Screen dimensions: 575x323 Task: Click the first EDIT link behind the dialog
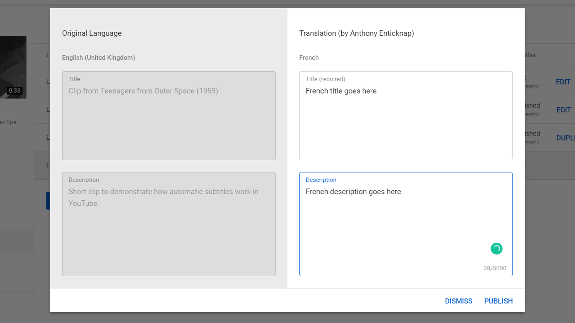(563, 82)
